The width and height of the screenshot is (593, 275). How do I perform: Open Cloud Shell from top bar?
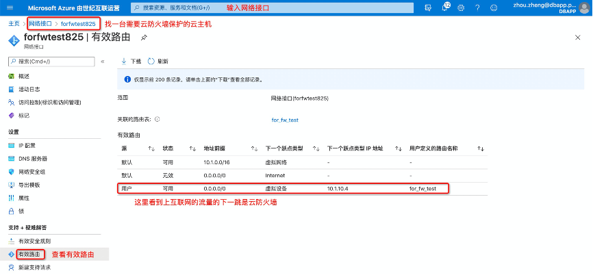pyautogui.click(x=428, y=8)
